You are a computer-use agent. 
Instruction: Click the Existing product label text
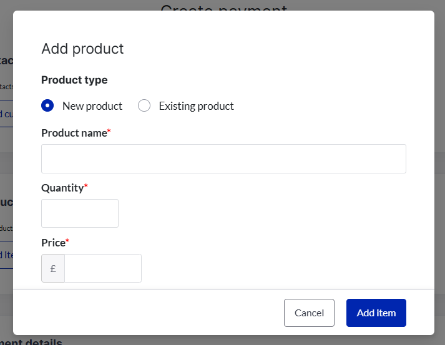(196, 106)
